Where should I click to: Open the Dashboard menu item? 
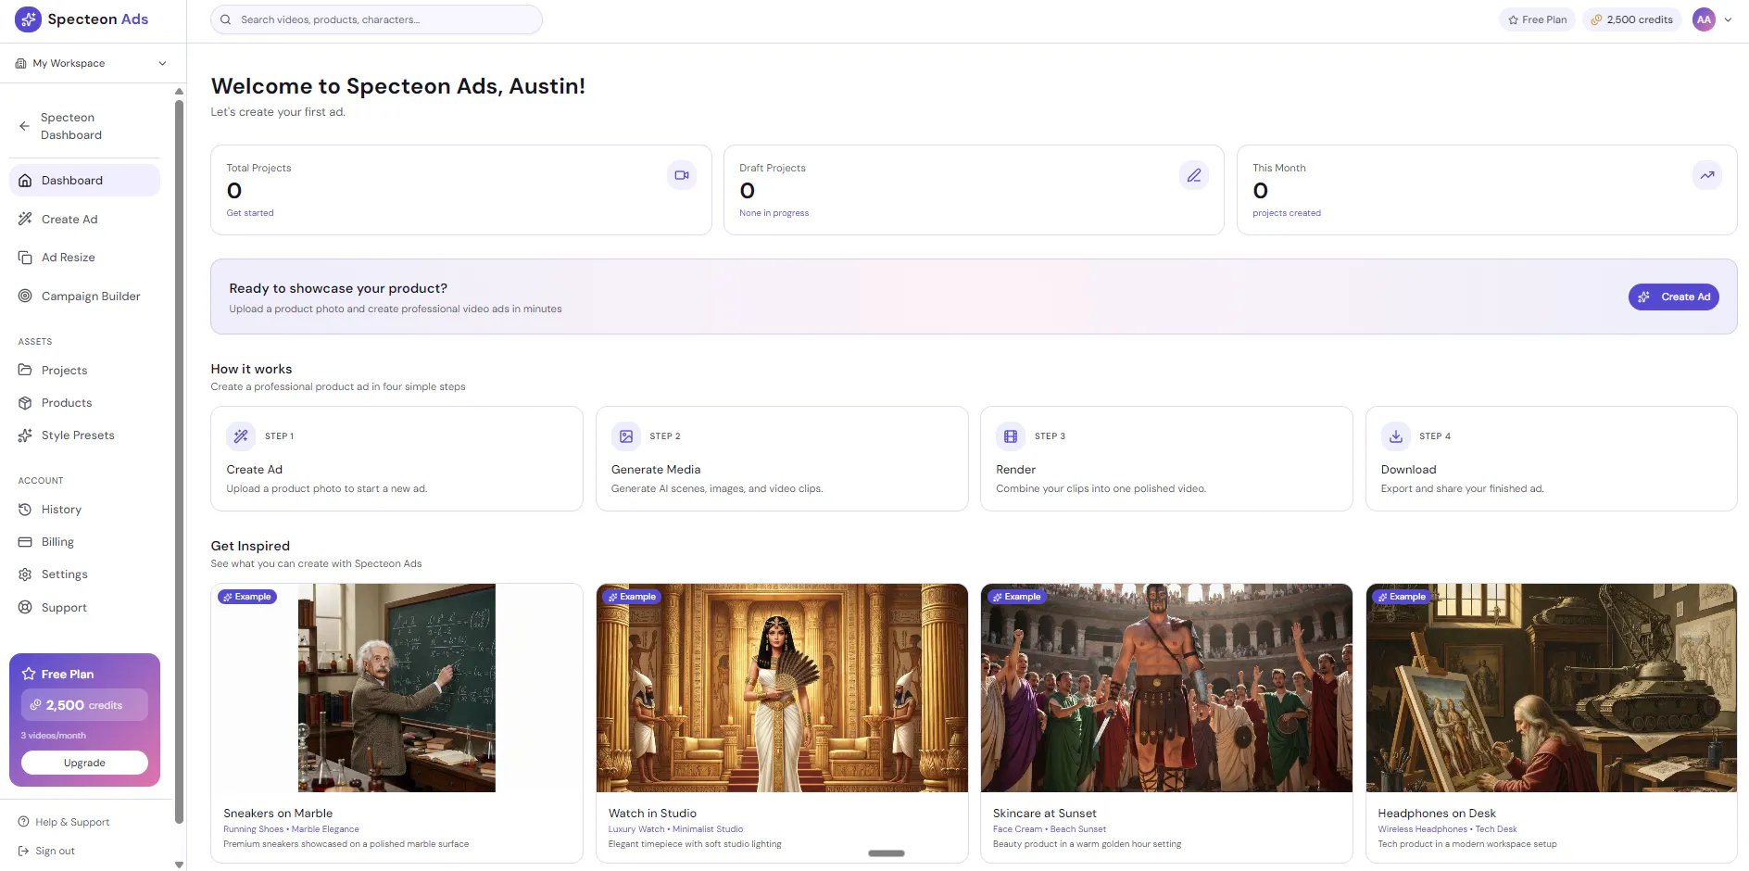[x=84, y=181]
